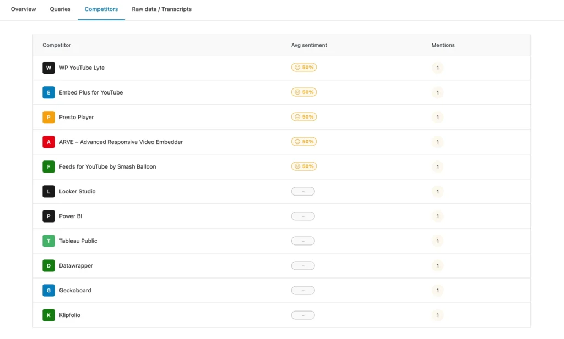
Task: Click the Looker Studio name
Action: [77, 192]
